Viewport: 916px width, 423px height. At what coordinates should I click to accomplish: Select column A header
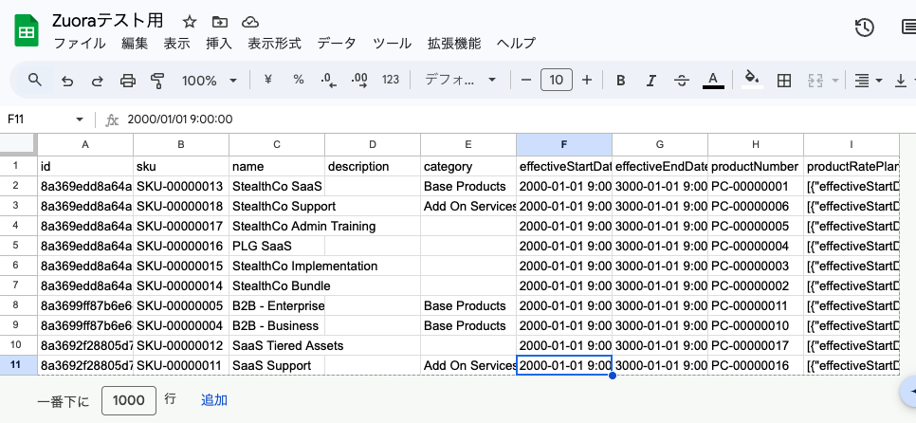tap(85, 144)
